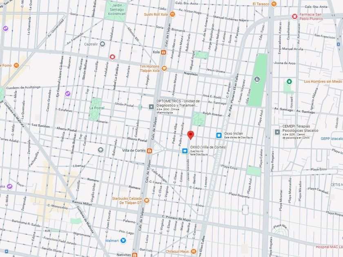Screen dimensions: 343x257
Task: Click the red star icon near Isabel La Católica
Action: click(x=112, y=57)
